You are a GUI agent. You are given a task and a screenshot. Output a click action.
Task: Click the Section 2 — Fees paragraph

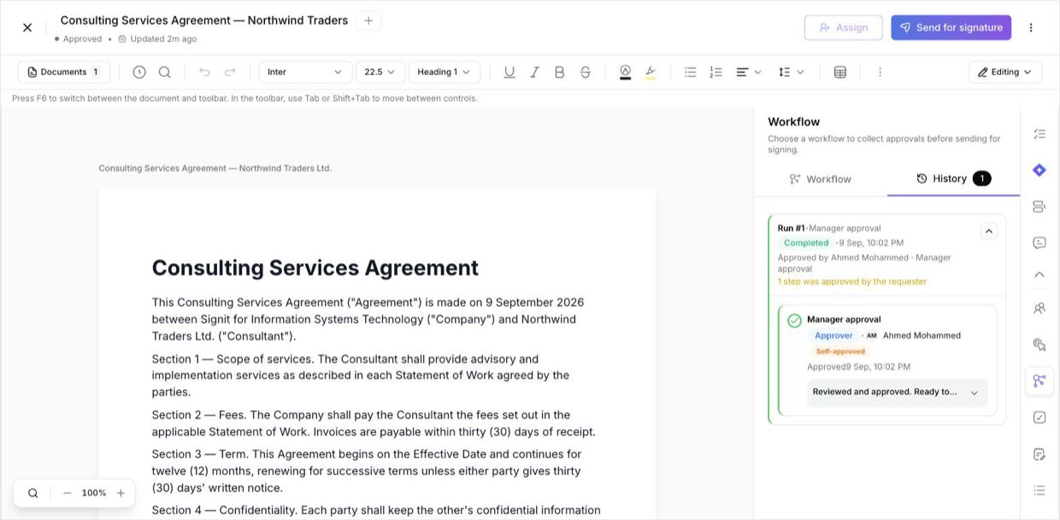tap(374, 424)
